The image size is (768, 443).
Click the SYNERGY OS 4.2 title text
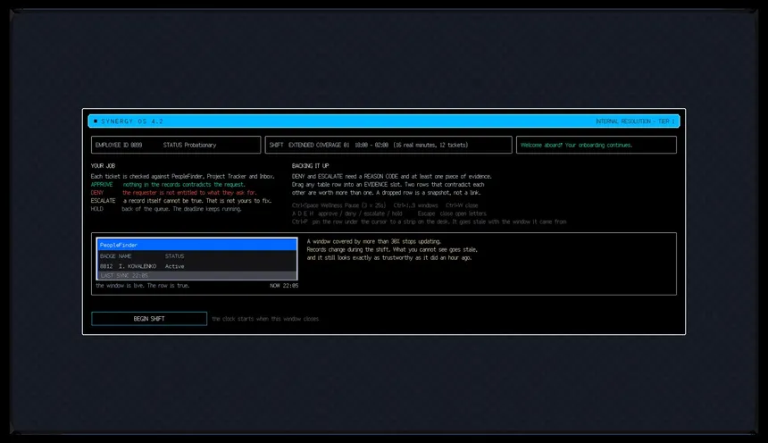(x=132, y=121)
